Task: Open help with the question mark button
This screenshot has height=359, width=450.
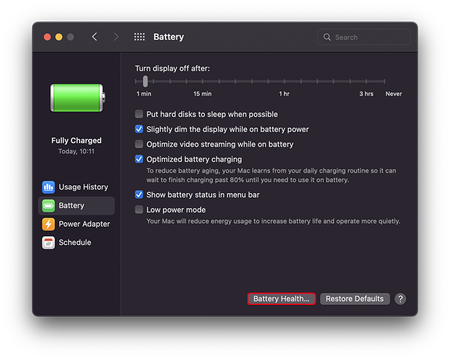Action: click(x=400, y=299)
